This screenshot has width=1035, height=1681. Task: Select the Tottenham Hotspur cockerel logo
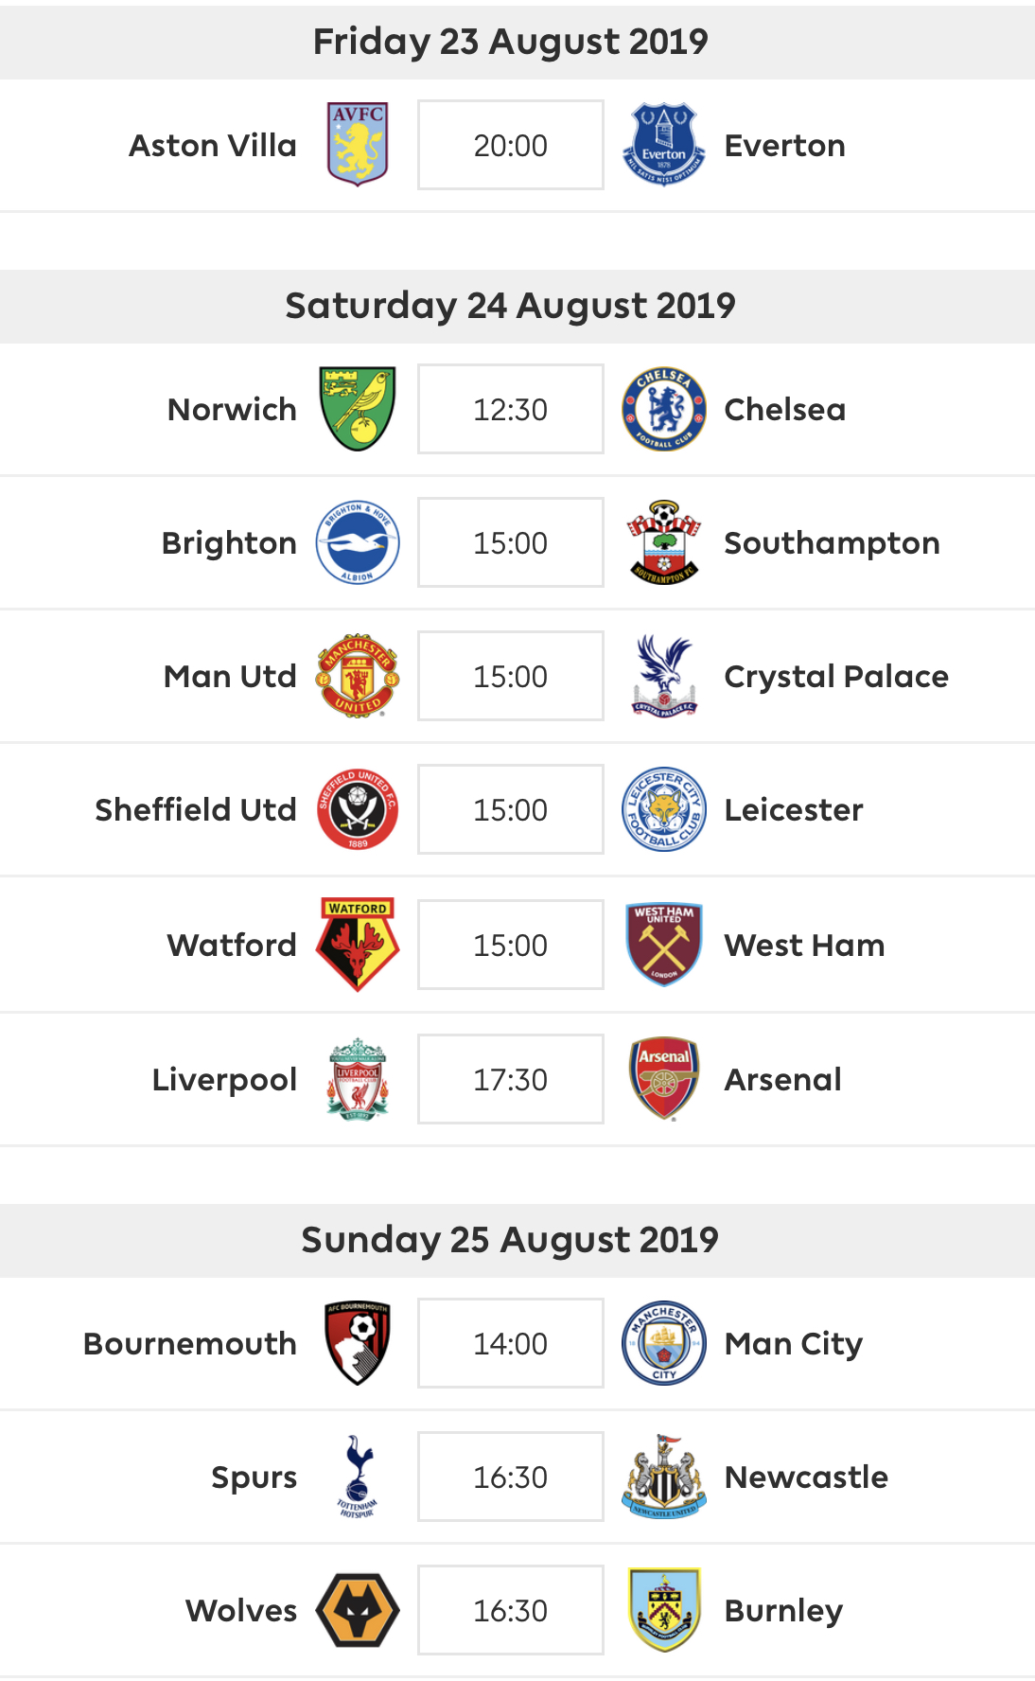point(358,1477)
